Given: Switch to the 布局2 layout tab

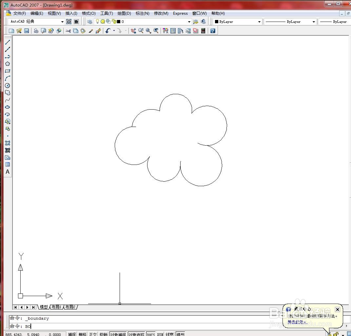Looking at the screenshot, I should (70, 307).
